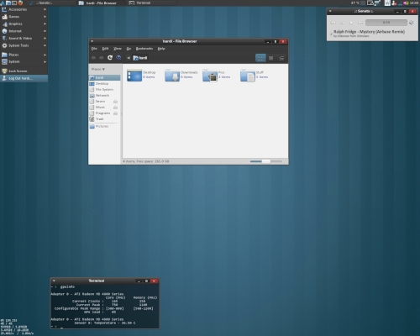Expand the Places sidebar dropdown
Viewport: 420px width, 336px height.
(x=98, y=69)
